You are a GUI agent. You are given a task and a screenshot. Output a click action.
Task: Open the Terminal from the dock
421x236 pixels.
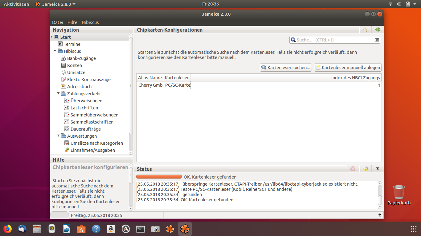[x=141, y=229]
